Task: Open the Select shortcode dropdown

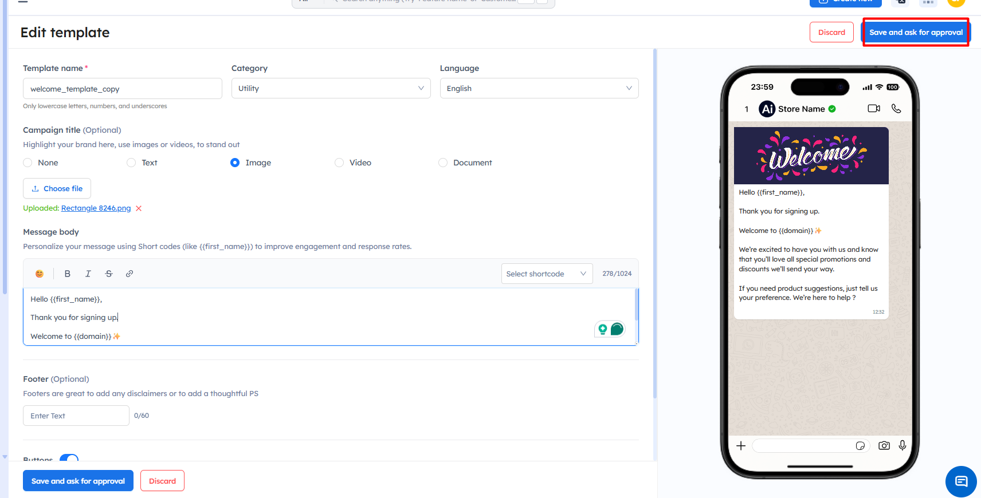Action: (x=547, y=274)
